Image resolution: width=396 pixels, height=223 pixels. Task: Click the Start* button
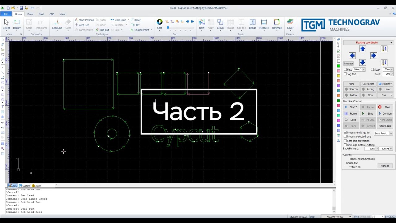coord(351,107)
